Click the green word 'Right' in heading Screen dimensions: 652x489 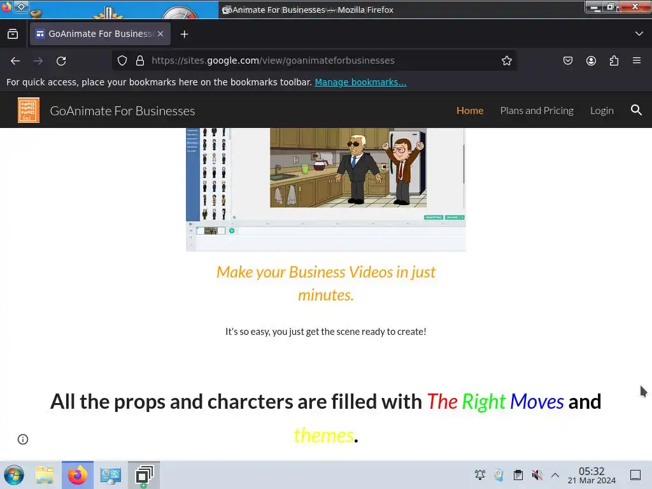pos(484,402)
